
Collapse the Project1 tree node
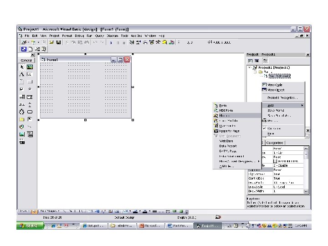(249, 67)
